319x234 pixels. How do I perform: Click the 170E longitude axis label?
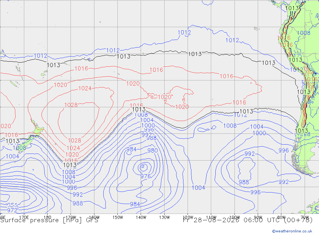24,217
